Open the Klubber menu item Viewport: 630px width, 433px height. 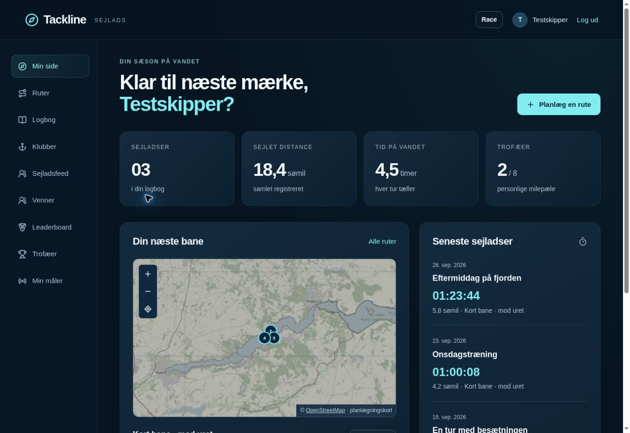point(50,147)
